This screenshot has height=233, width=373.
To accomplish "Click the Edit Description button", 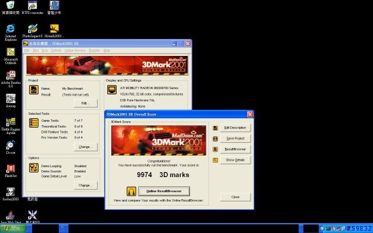I will point(235,128).
